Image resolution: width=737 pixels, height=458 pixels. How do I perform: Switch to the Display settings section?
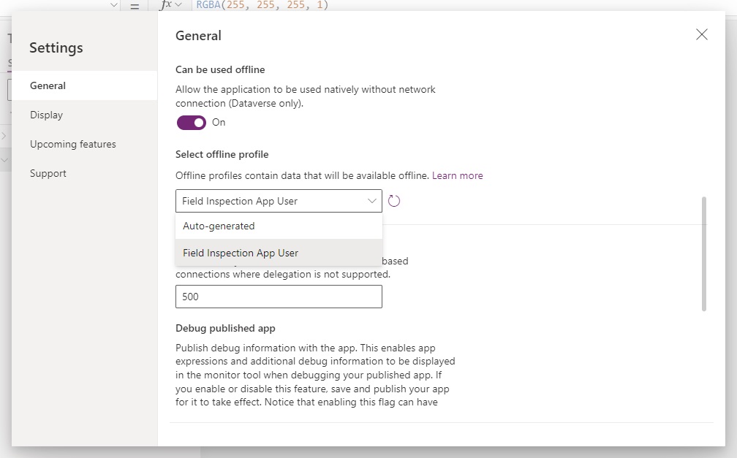[x=46, y=115]
